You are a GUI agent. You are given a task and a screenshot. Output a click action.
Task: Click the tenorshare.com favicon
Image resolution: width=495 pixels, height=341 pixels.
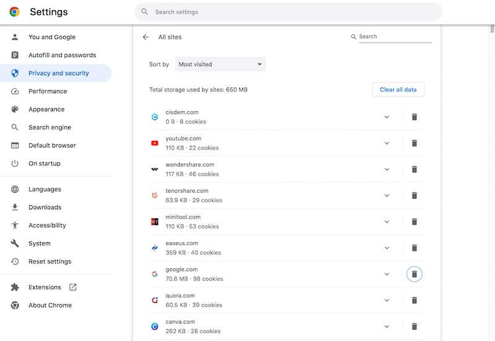[155, 196]
